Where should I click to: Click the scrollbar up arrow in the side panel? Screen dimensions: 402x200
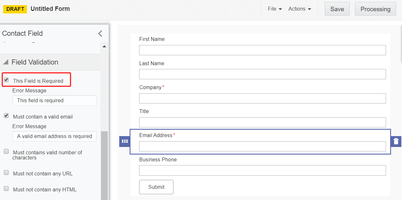pos(104,46)
